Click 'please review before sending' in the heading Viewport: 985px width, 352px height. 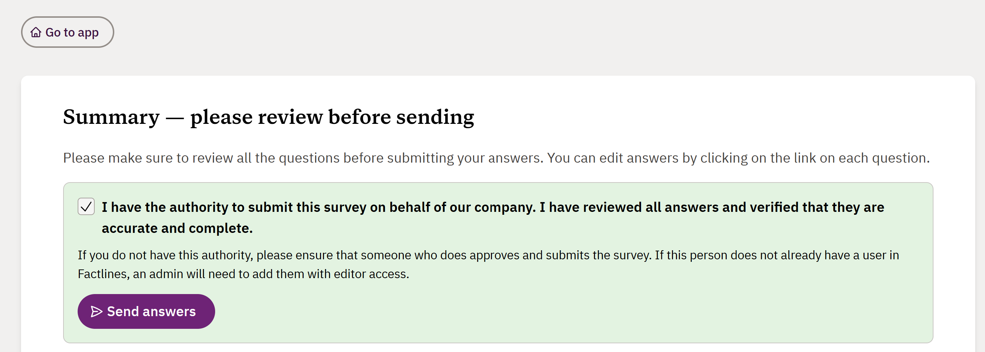click(332, 117)
